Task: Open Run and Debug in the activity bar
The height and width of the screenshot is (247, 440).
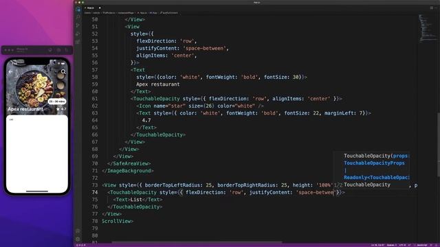Action: 78,34
